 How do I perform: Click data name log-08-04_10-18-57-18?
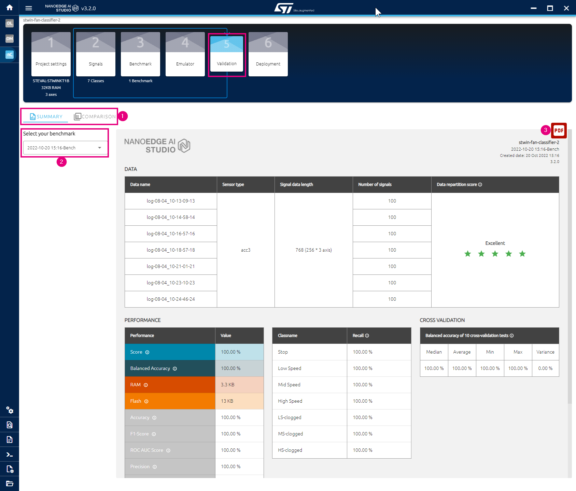coord(171,250)
